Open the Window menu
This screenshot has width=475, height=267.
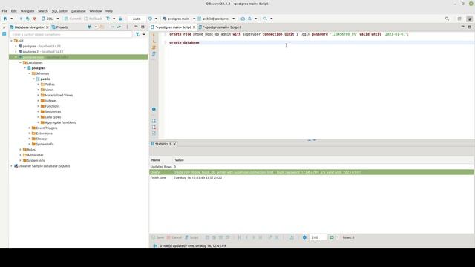tap(96, 11)
